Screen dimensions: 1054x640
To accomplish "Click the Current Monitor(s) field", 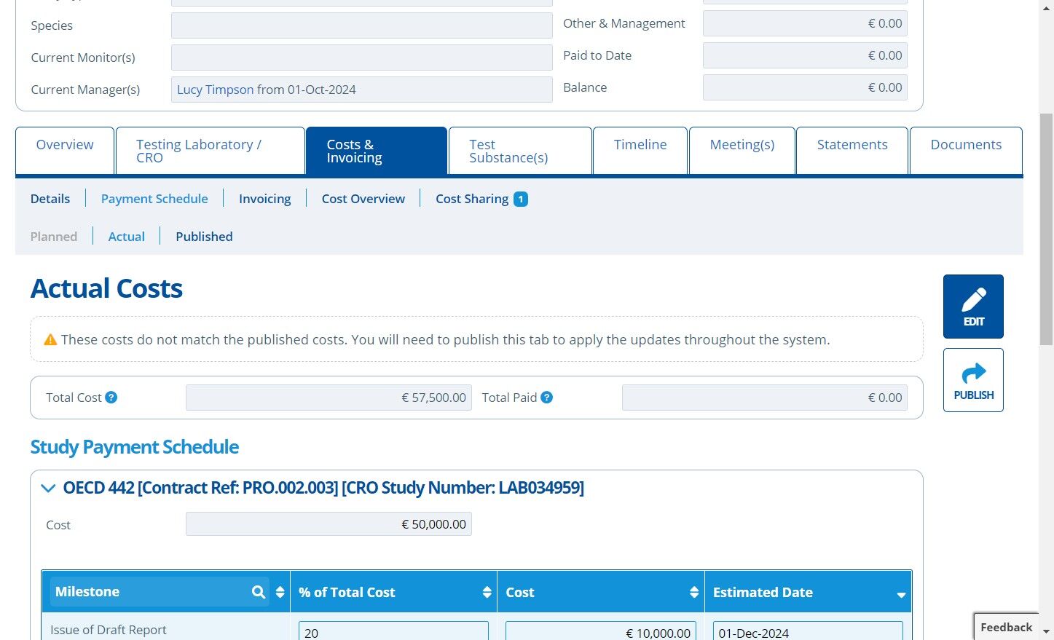I will point(361,58).
